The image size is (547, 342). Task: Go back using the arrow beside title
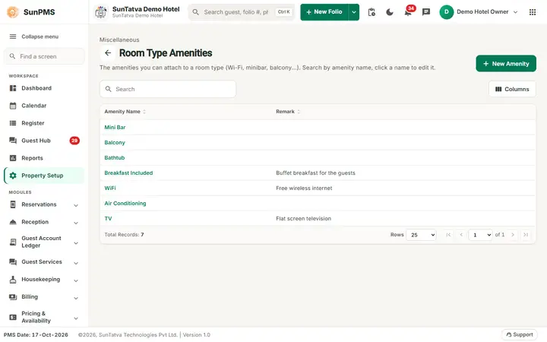point(108,53)
